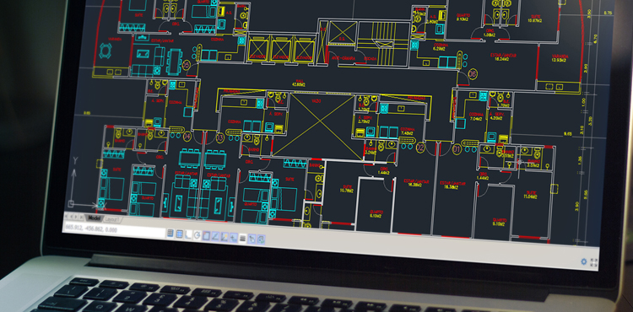The width and height of the screenshot is (633, 312).
Task: Toggle Selection Cycling status icon
Action: coord(261,239)
